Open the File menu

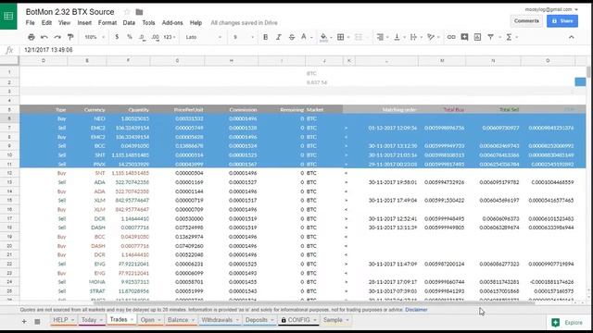point(31,22)
